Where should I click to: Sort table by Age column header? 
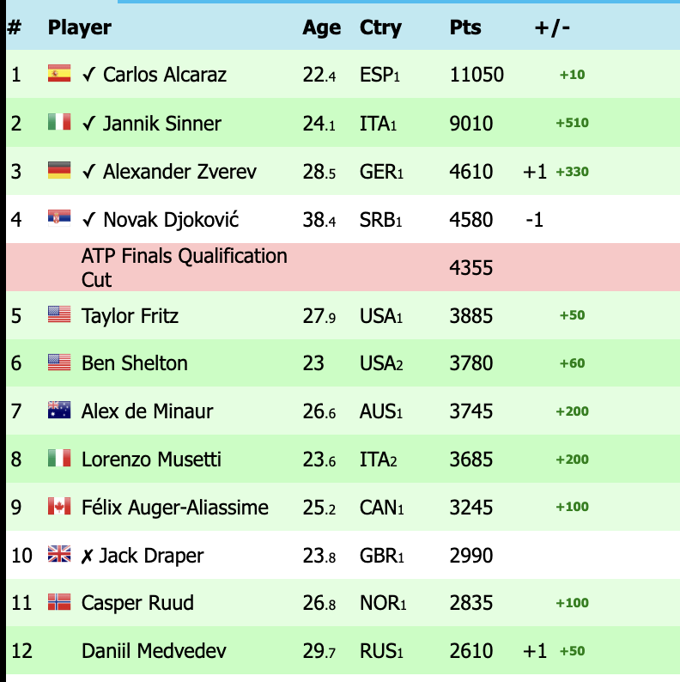click(x=321, y=27)
